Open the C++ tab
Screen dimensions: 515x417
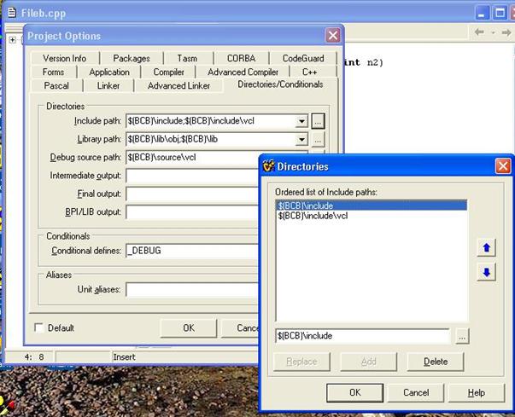pos(309,72)
